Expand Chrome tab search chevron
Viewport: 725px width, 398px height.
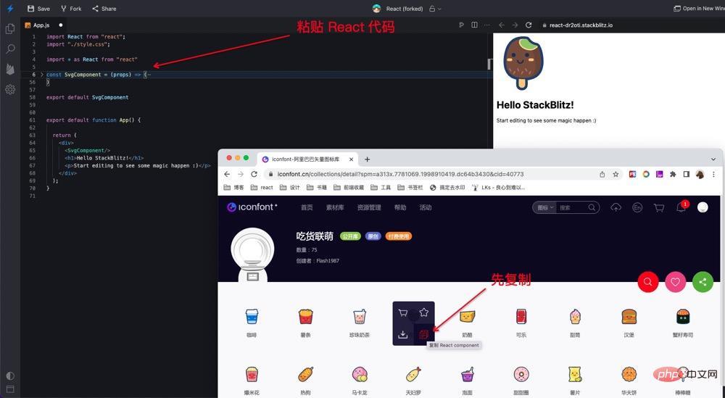coord(713,159)
